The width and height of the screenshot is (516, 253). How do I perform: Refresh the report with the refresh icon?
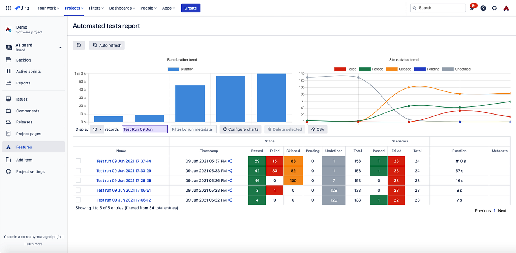(79, 45)
